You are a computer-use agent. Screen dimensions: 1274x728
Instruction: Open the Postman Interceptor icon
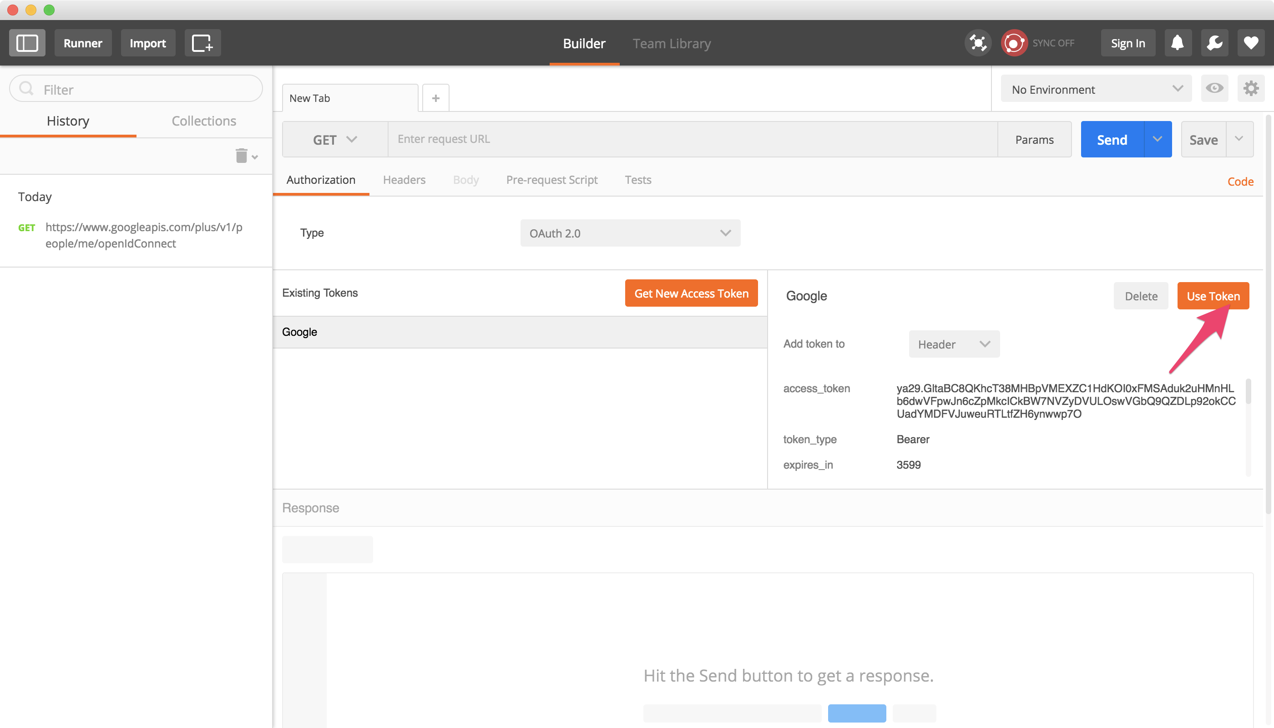(x=978, y=42)
